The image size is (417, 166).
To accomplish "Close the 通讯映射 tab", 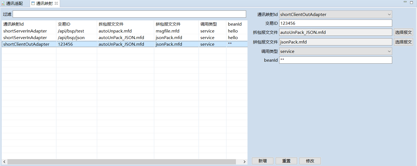I will click(56, 3).
